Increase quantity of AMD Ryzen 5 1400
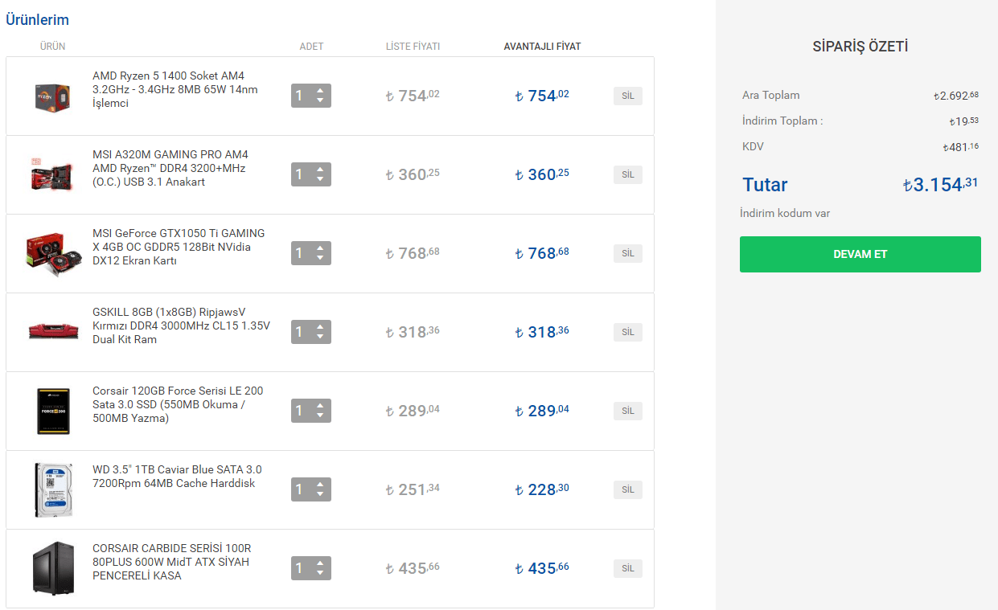This screenshot has height=610, width=998. (x=320, y=91)
